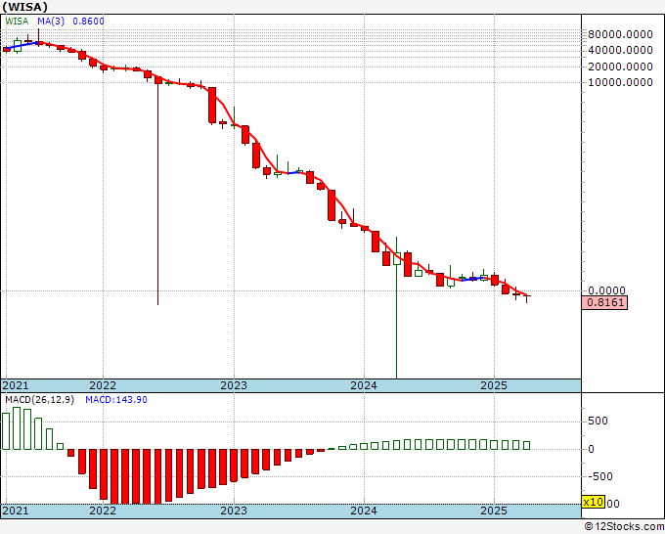Viewport: 665px width, 534px height.
Task: Open the 12Stocks.com copyright link
Action: click(624, 527)
